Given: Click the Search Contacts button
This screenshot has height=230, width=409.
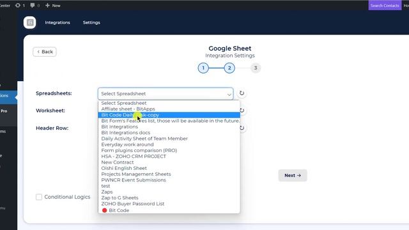Looking at the screenshot, I should [385, 5].
